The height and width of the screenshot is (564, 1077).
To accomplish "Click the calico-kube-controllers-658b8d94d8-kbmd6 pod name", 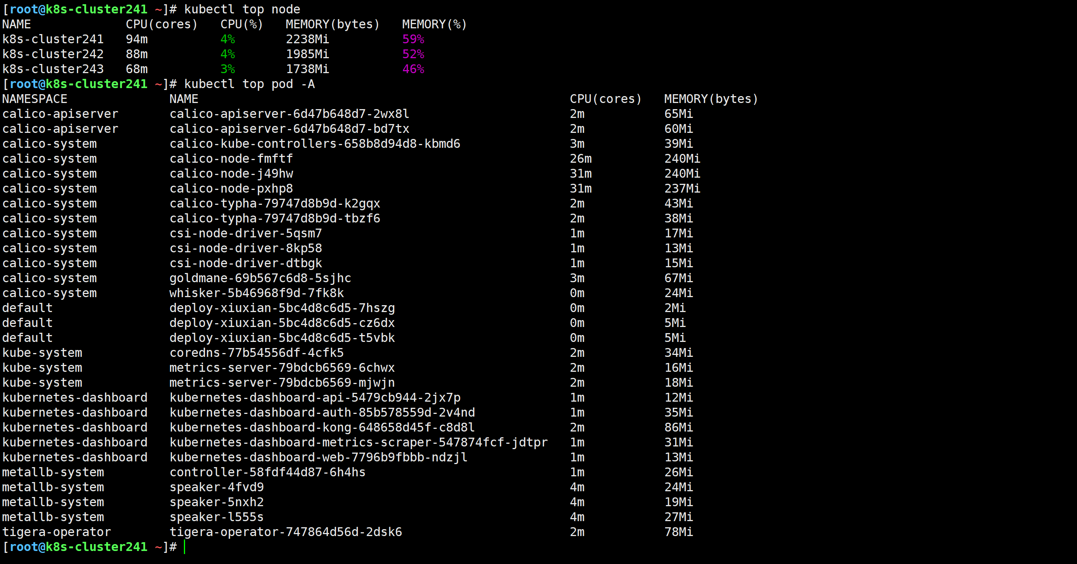I will point(315,144).
